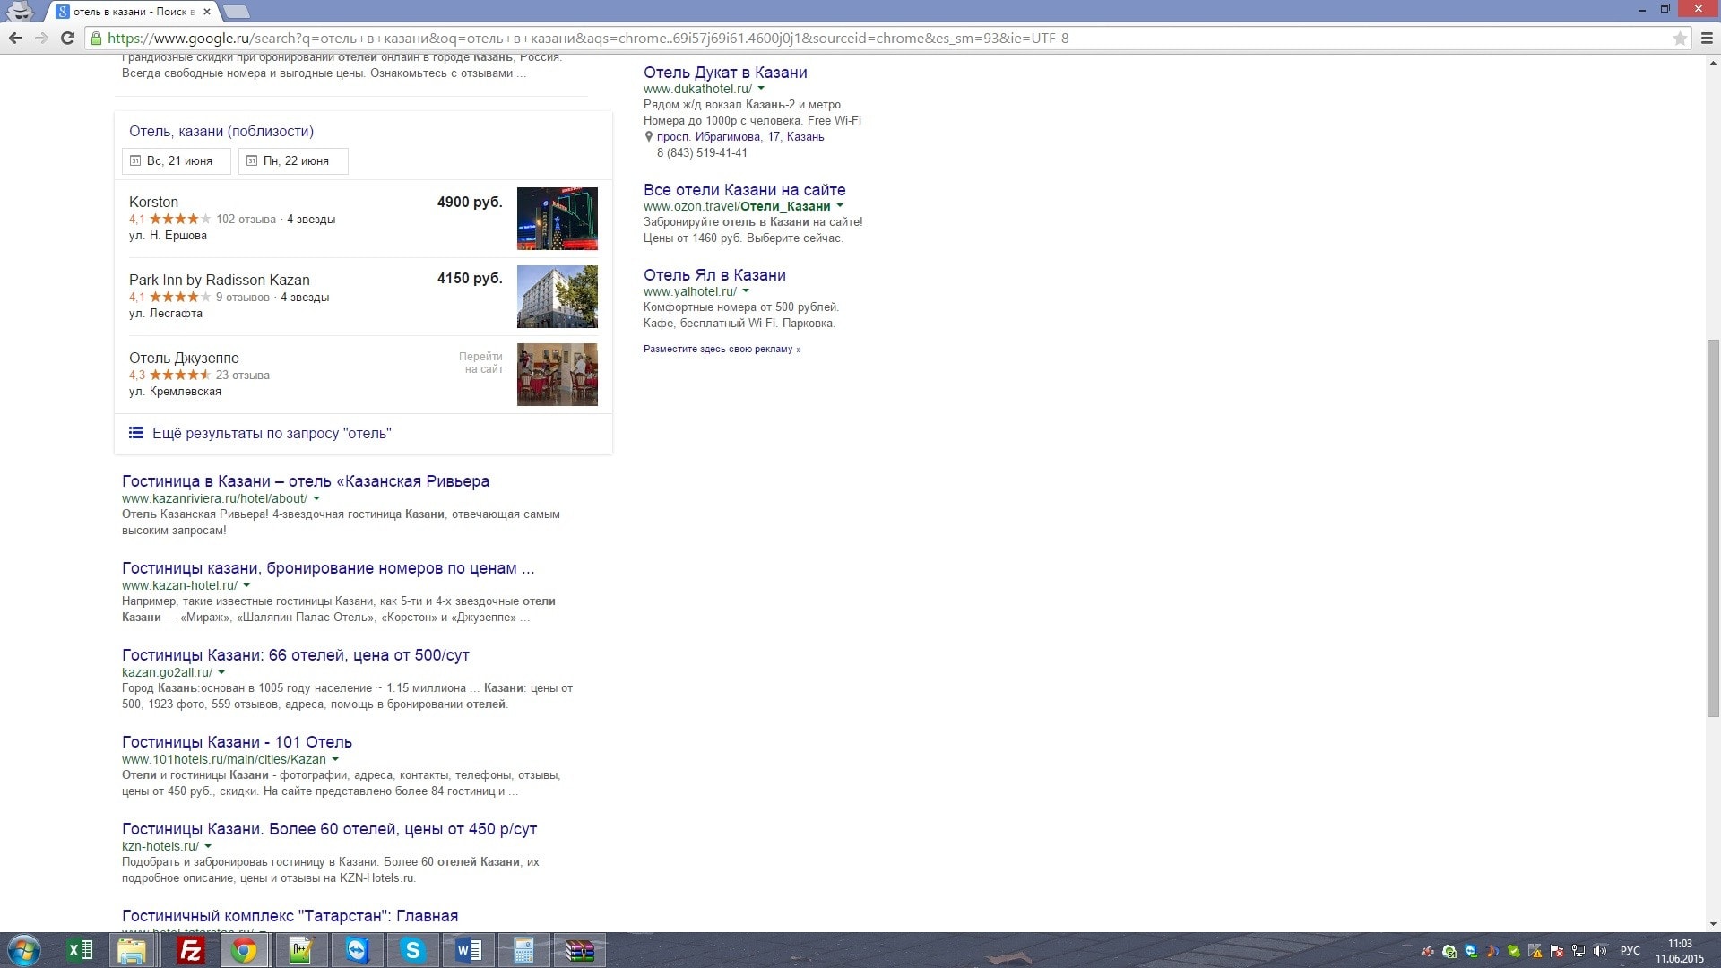Open Отель Дукат в Казани ad

coord(725,73)
